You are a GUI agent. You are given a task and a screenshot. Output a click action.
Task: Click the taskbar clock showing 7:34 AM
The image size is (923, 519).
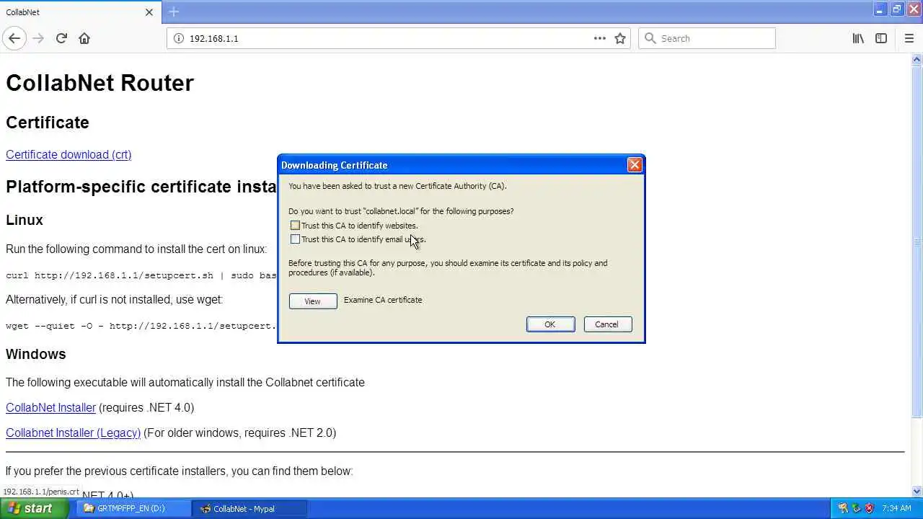click(x=896, y=508)
